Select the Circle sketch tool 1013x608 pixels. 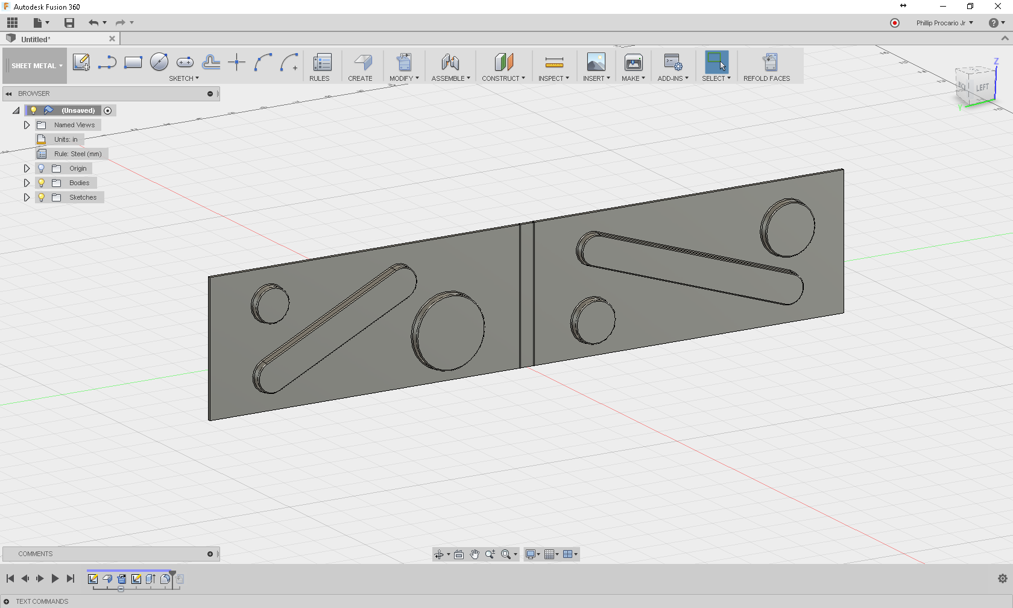[x=159, y=62]
